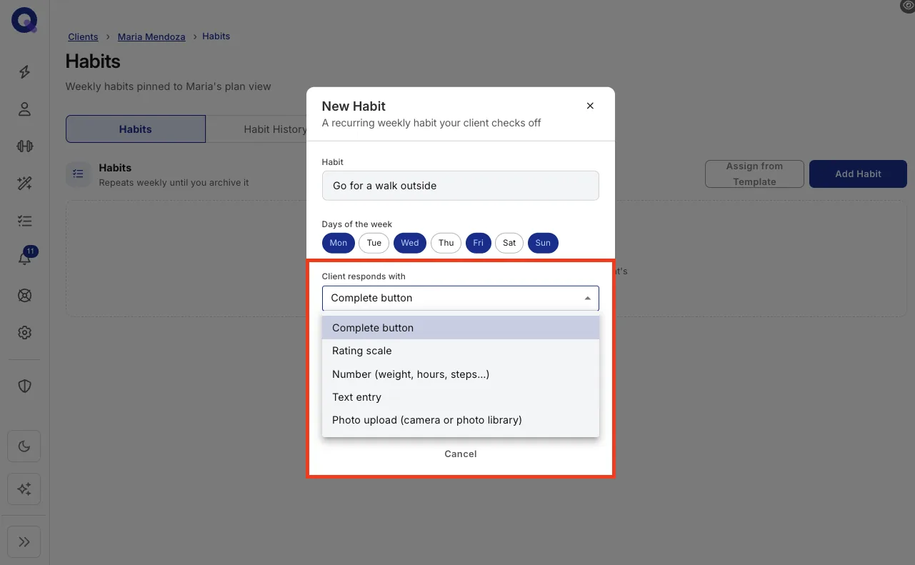Select Number (weight, hours, steps...) option

click(x=461, y=374)
